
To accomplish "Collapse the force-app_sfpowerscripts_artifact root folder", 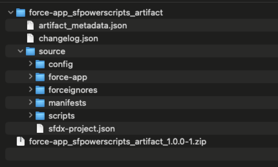I will click(11, 13).
